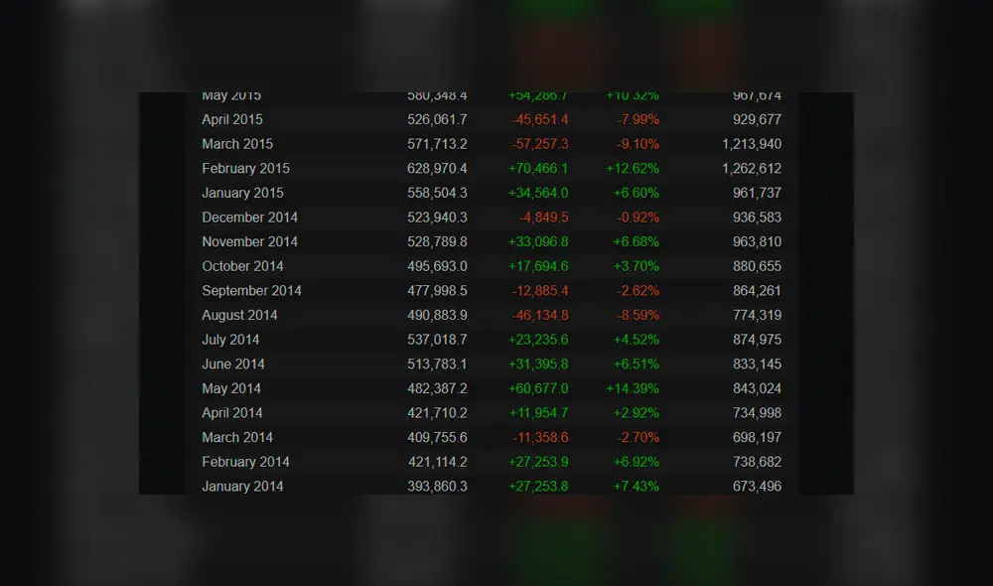
Task: Select May 2014 in the table
Action: click(231, 388)
